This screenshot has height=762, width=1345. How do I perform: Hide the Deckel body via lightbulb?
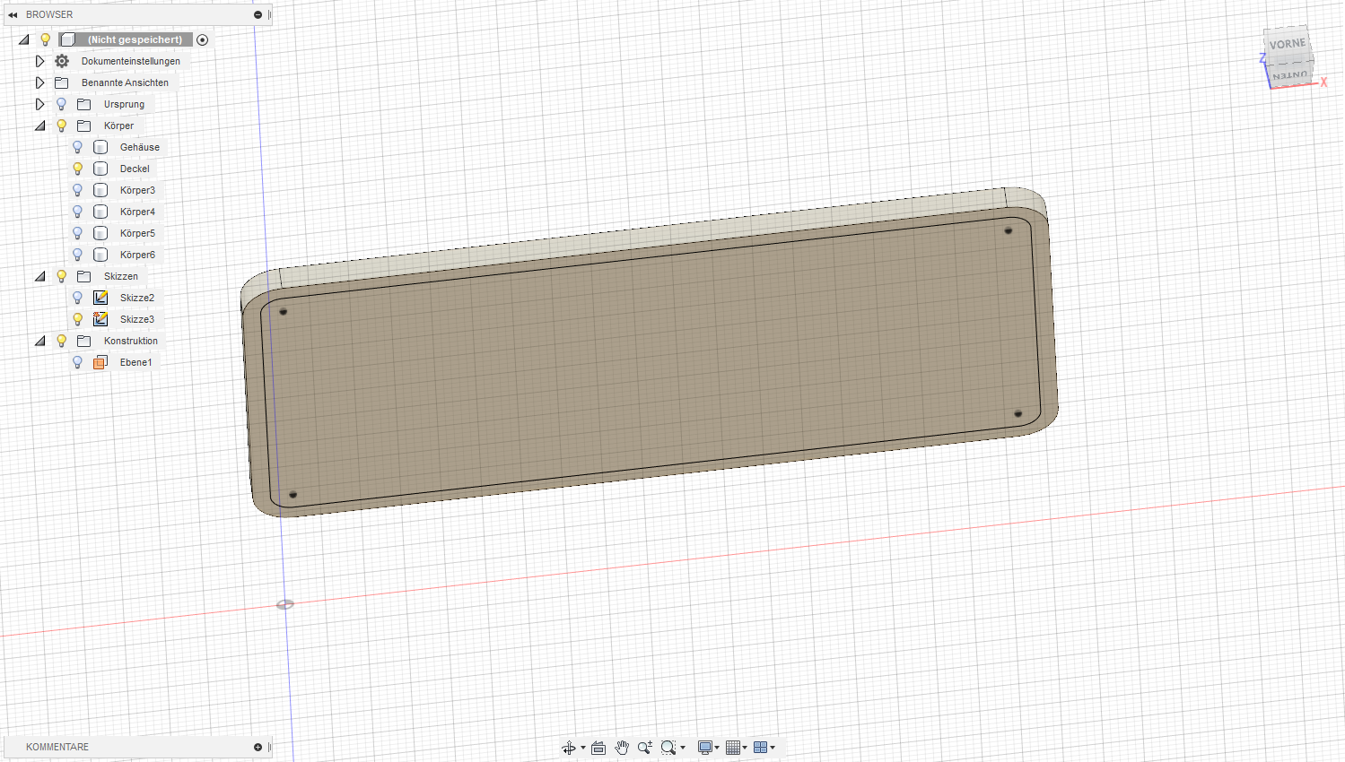[78, 169]
